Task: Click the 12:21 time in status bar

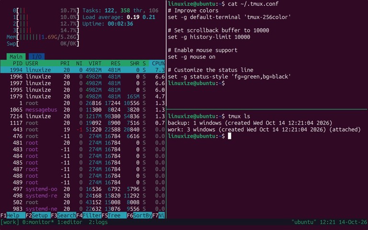Action: 327,222
